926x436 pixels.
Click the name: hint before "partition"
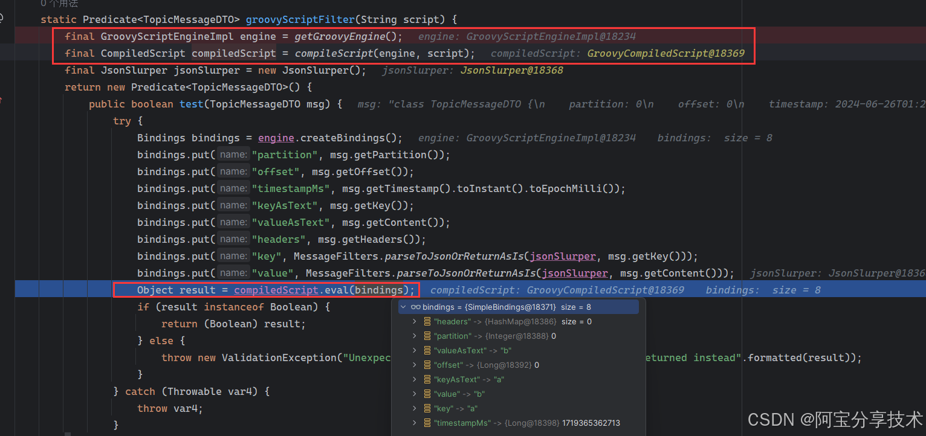click(233, 155)
